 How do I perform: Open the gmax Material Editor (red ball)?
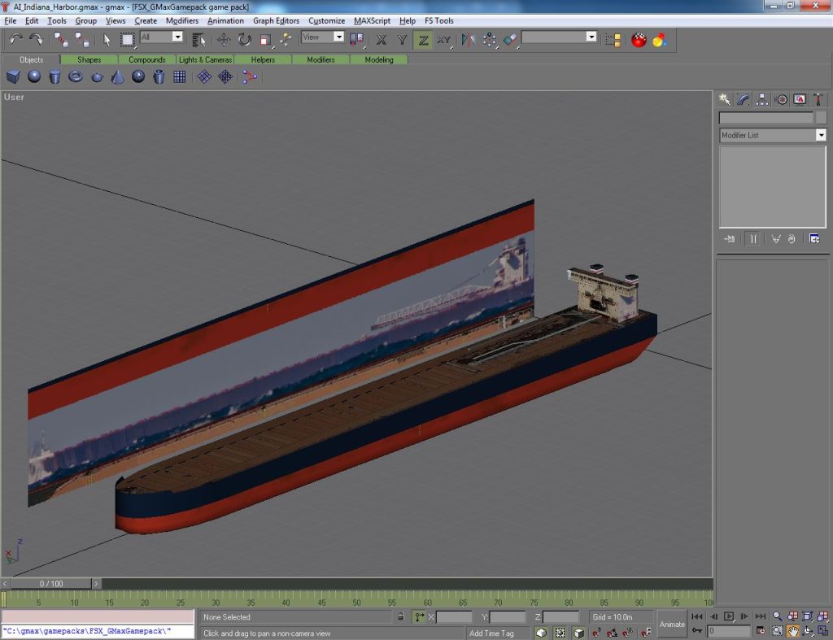tap(639, 39)
